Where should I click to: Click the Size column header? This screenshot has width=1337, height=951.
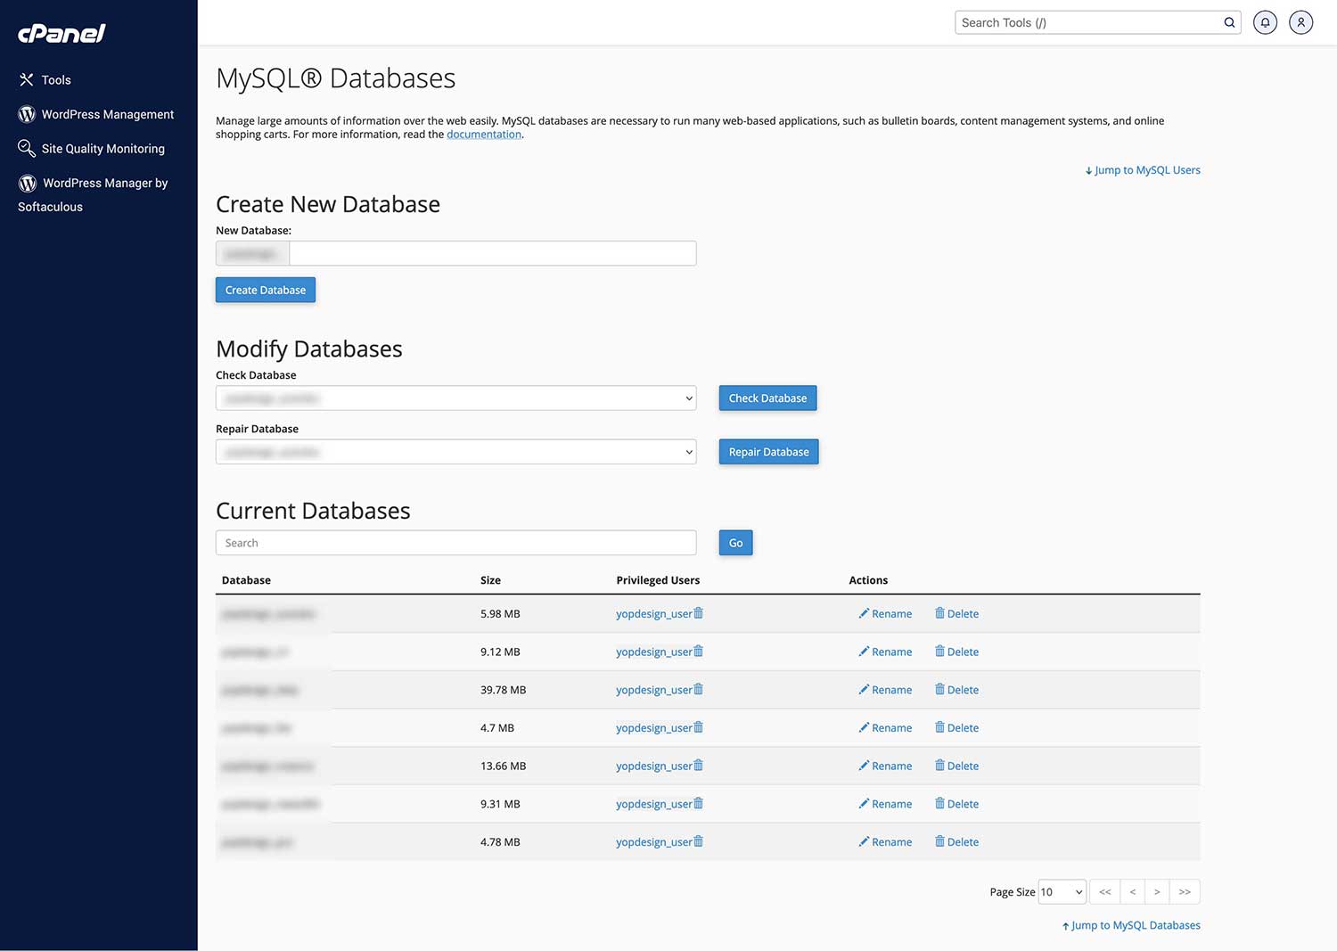490,580
